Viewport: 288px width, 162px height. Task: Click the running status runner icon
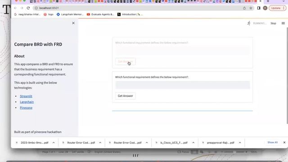click(x=249, y=23)
